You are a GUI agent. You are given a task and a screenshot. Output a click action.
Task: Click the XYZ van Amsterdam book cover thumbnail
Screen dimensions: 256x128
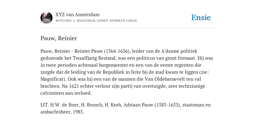(x=46, y=18)
